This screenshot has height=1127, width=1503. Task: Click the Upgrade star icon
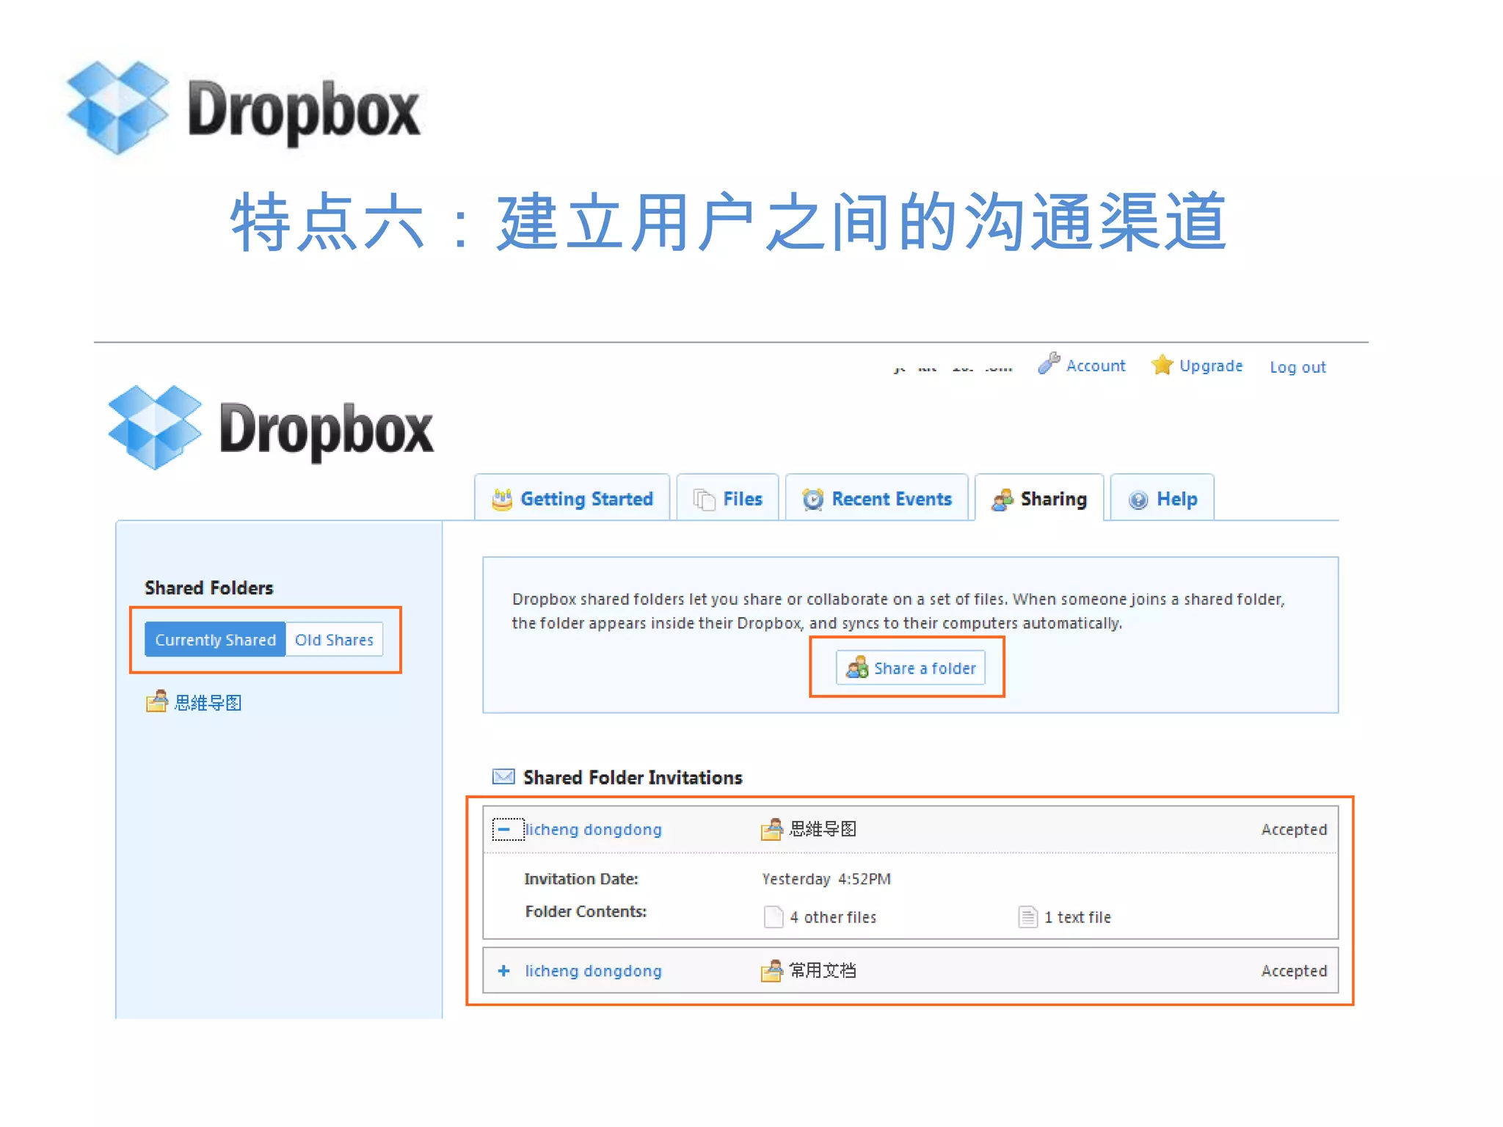(1162, 365)
